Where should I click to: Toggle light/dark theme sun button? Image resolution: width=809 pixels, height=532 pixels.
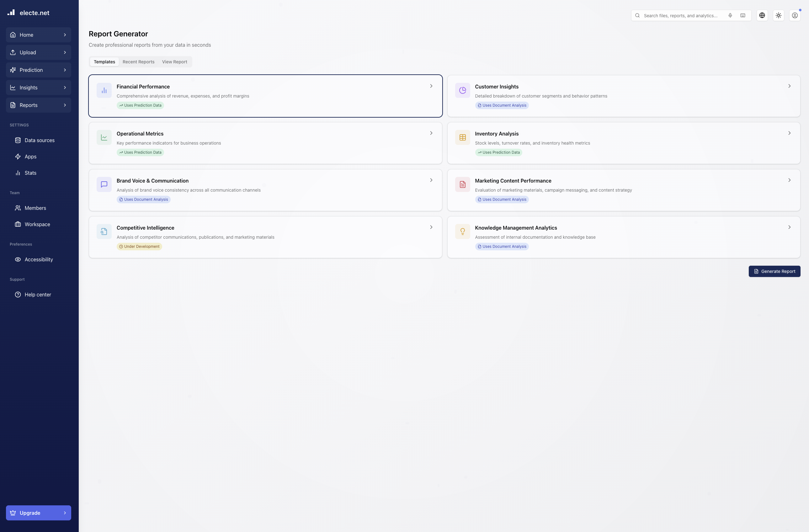click(778, 16)
